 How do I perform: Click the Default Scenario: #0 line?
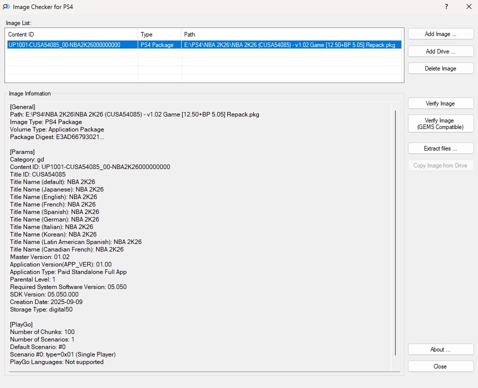(38, 347)
